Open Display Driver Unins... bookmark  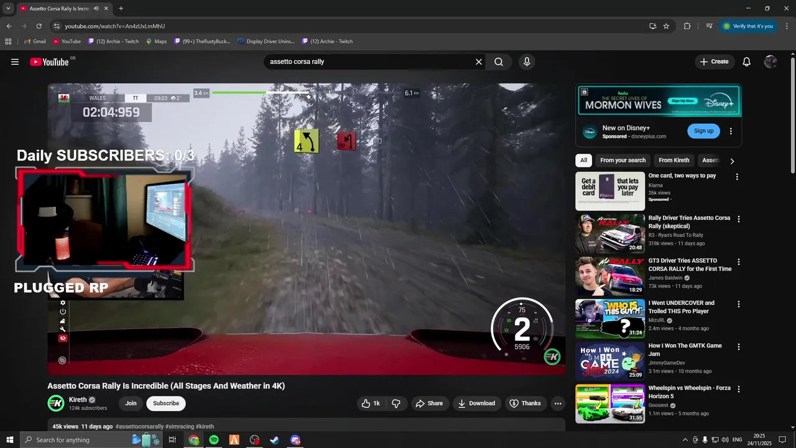tap(266, 41)
